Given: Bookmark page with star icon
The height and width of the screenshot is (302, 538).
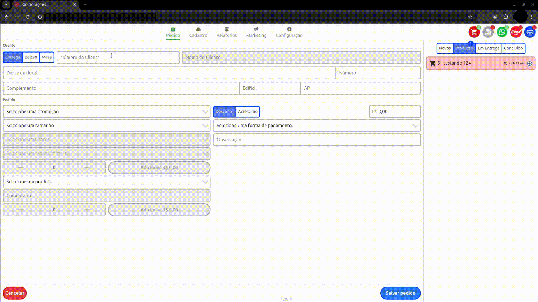Looking at the screenshot, I should [x=470, y=17].
